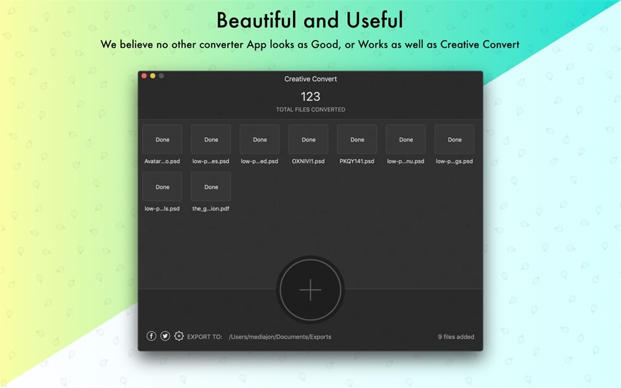
Task: Select the low-p...ls.psd Done thumbnail
Action: click(x=162, y=186)
